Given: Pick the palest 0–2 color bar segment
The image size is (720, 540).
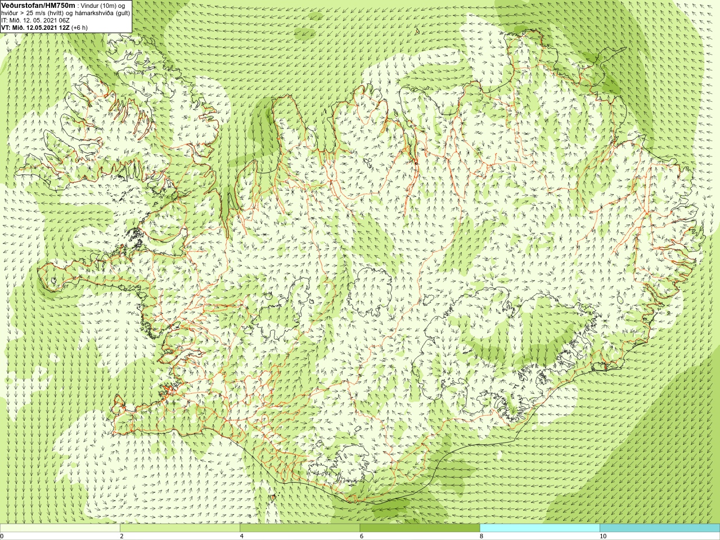Looking at the screenshot, I should [x=60, y=528].
